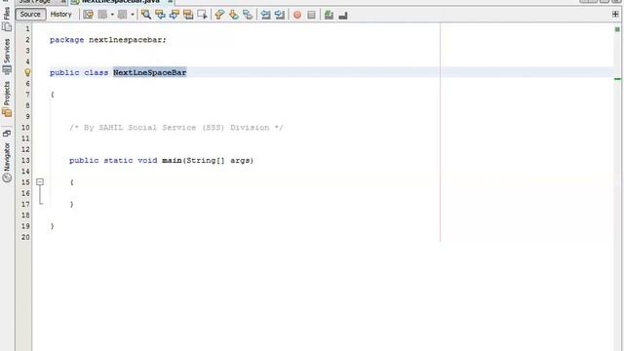The height and width of the screenshot is (351, 624).
Task: Toggle Rectangular Selection mode
Action: click(202, 15)
